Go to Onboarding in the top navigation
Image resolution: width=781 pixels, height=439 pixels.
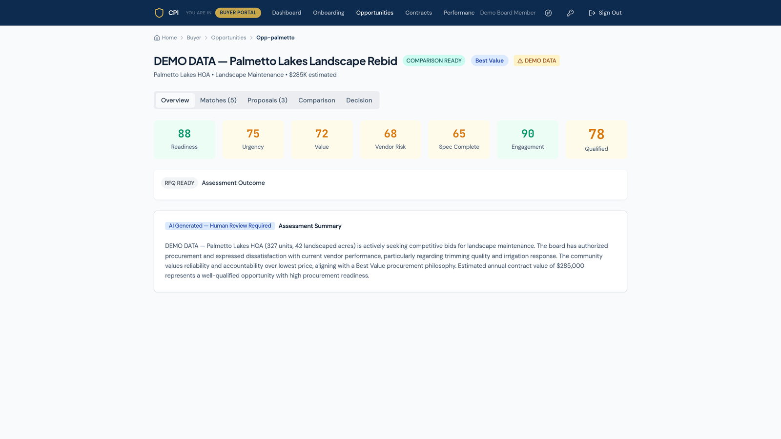click(x=329, y=13)
